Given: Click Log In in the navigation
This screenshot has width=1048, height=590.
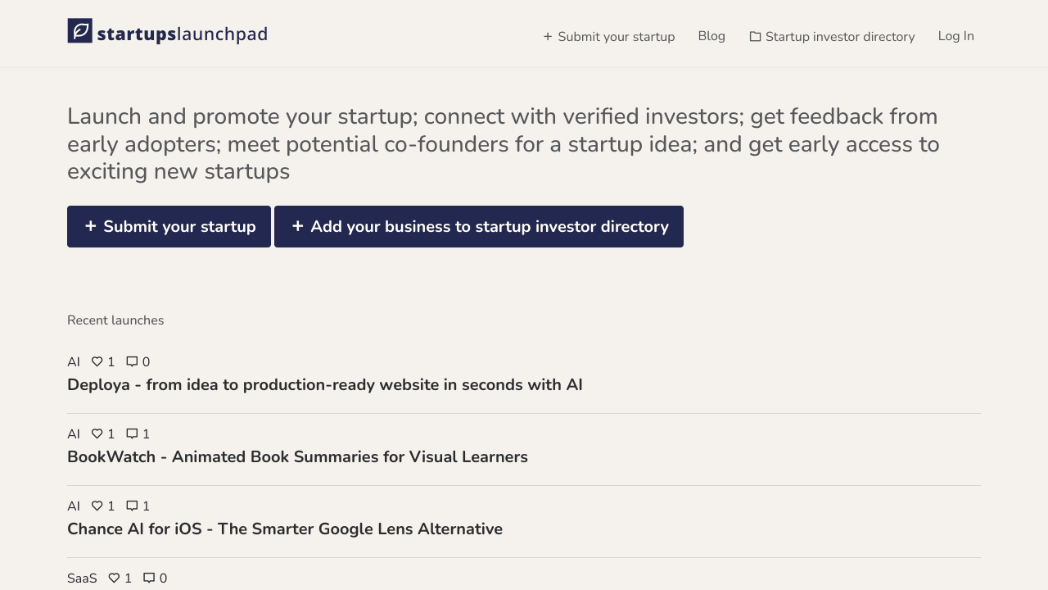Looking at the screenshot, I should pos(955,36).
